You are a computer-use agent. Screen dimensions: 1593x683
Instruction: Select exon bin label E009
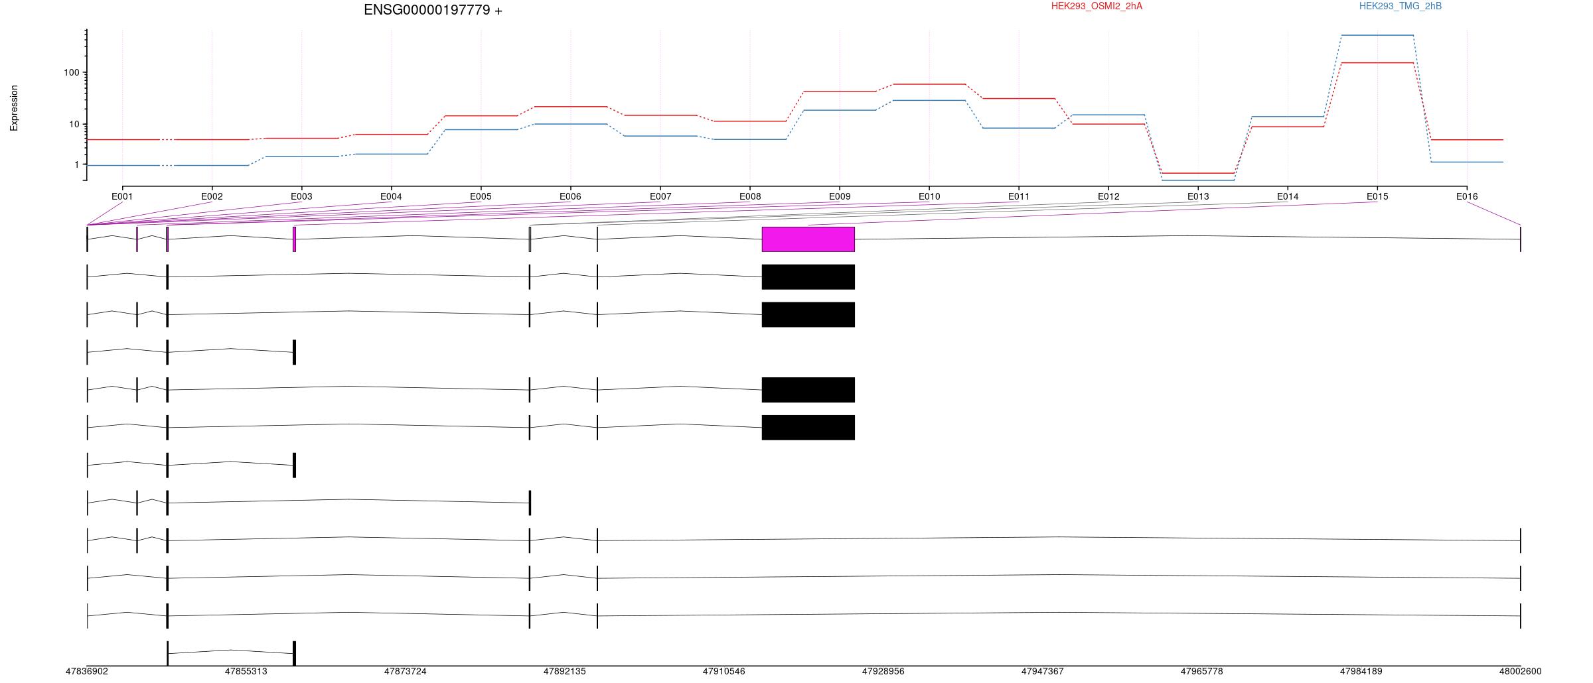coord(840,196)
